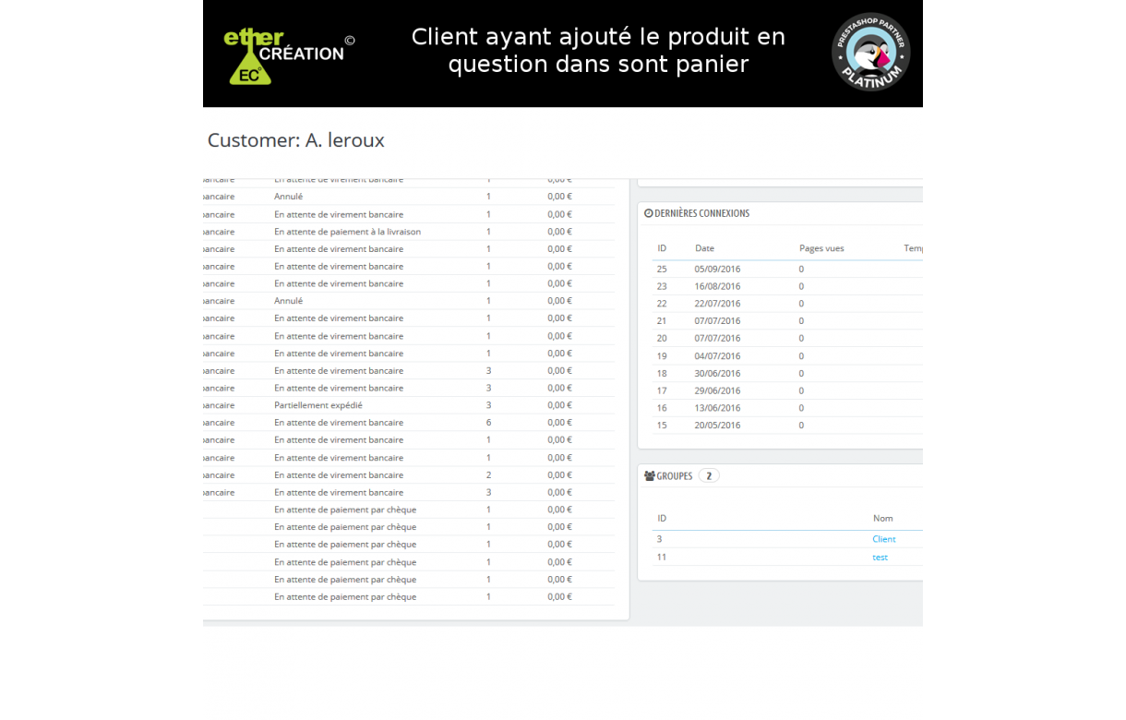Click the Customer: A. leroux heading

(295, 140)
